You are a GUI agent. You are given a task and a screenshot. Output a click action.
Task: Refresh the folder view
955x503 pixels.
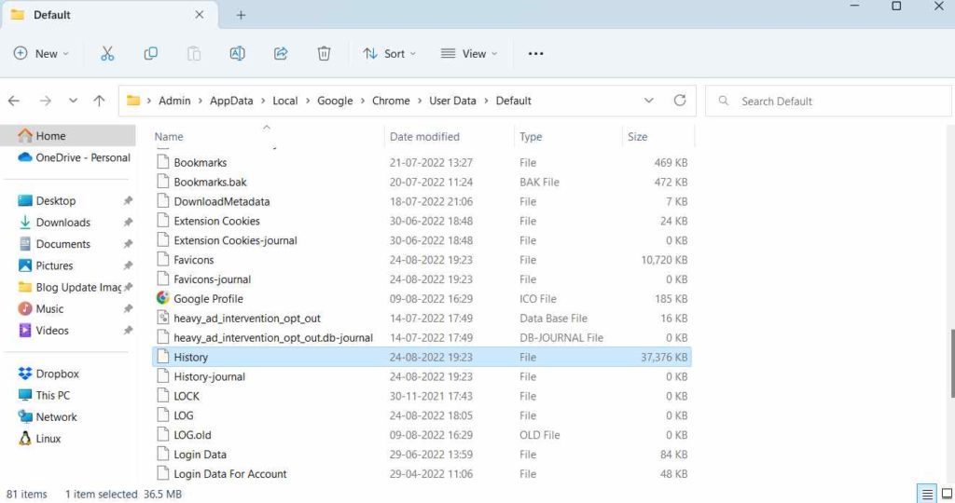[x=680, y=101]
